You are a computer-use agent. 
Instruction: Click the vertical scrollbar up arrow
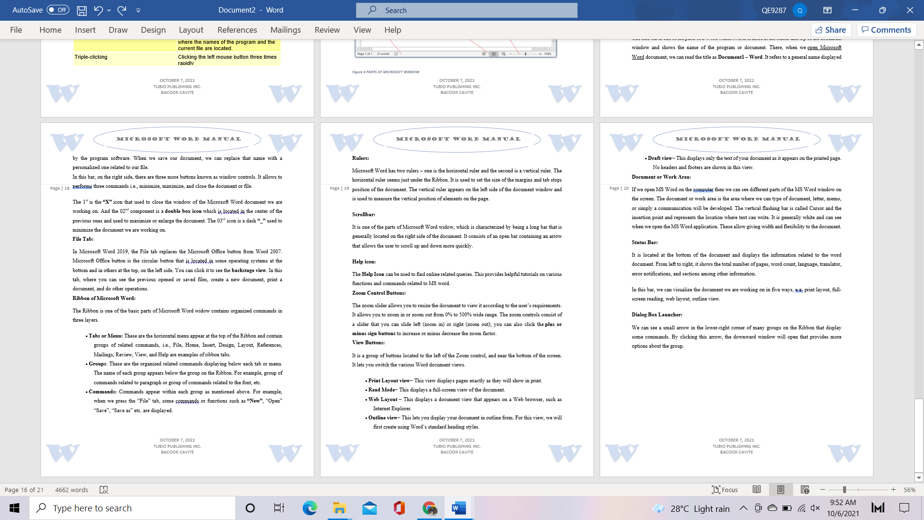point(919,45)
